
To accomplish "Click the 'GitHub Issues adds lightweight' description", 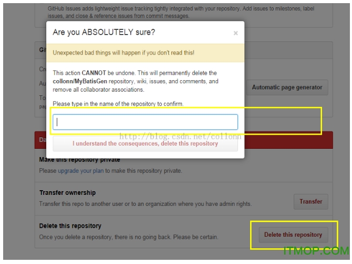I will point(181,12).
